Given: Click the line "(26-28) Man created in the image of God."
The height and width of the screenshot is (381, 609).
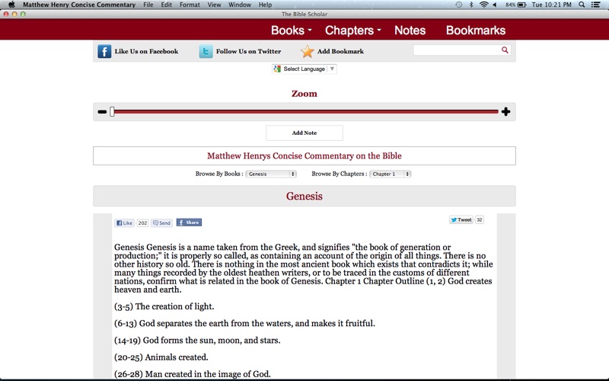Looking at the screenshot, I should [x=193, y=374].
